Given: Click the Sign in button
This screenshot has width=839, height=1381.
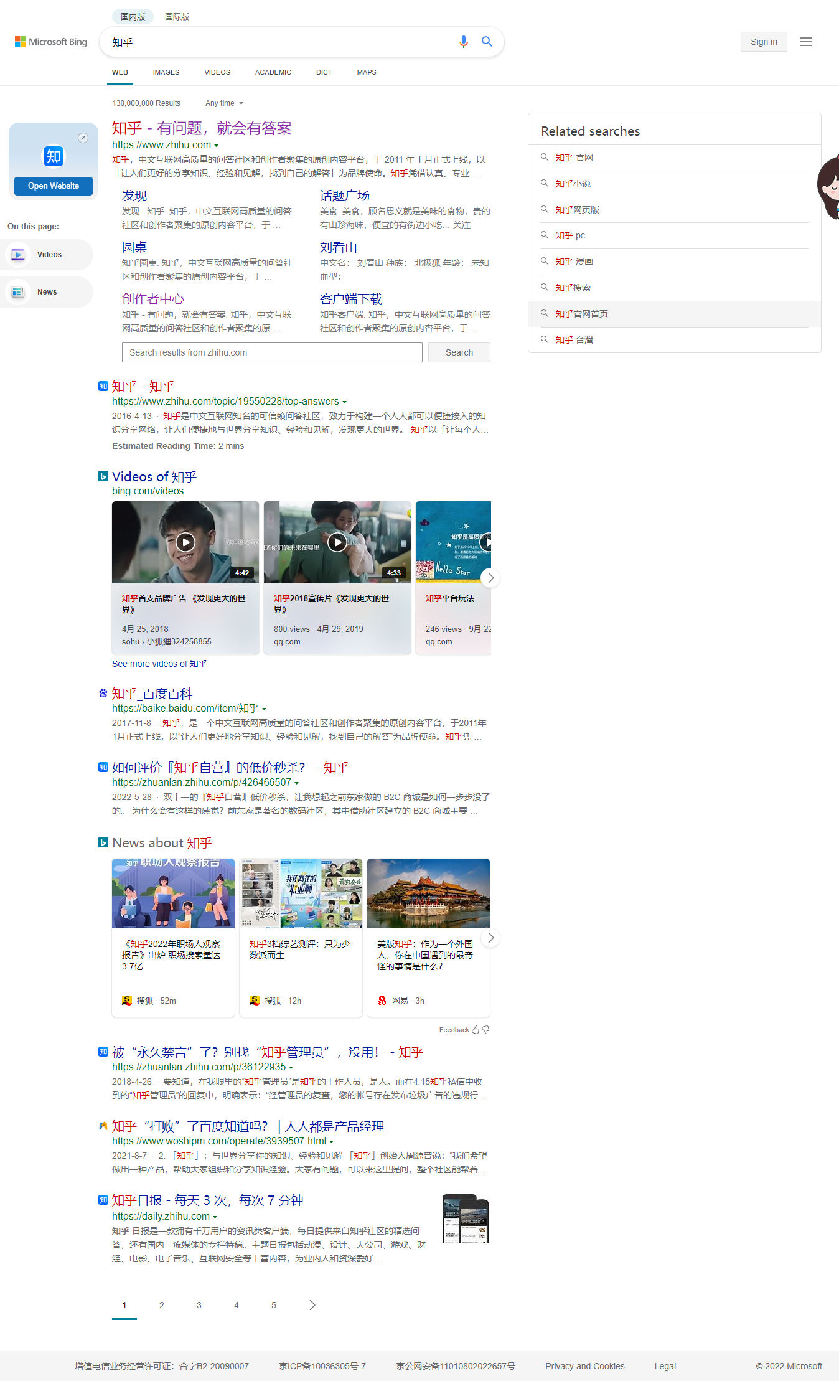Looking at the screenshot, I should tap(764, 42).
